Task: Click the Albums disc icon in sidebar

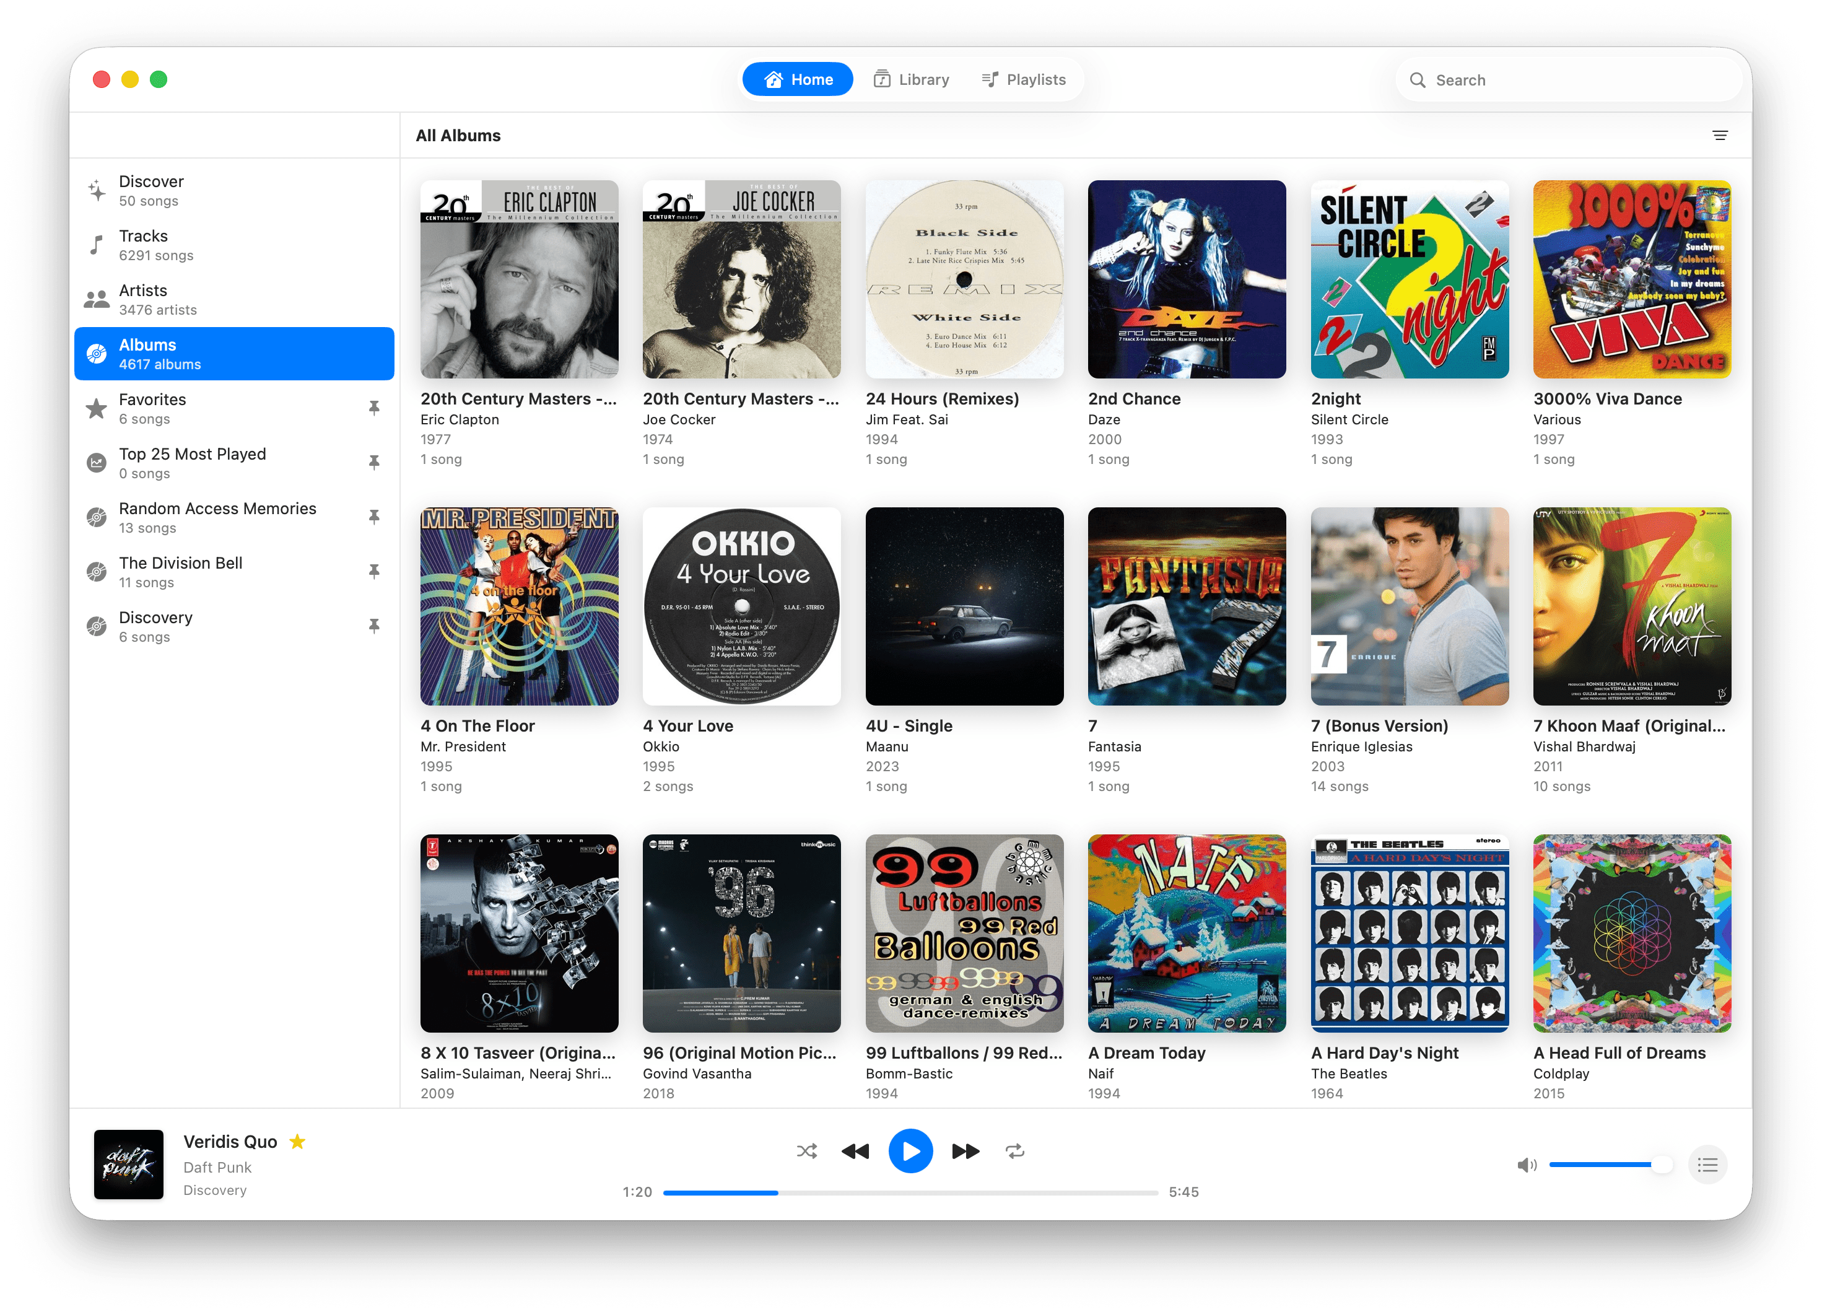Action: (x=97, y=354)
